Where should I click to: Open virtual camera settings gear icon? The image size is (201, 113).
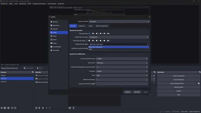199,83
